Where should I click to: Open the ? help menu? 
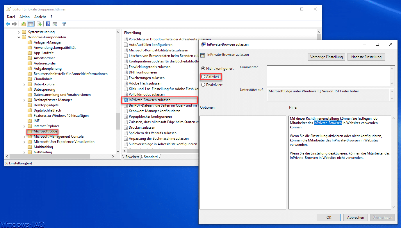point(51,17)
